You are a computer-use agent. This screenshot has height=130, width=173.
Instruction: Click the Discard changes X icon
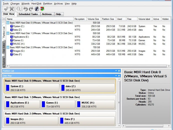[x=12, y=9]
